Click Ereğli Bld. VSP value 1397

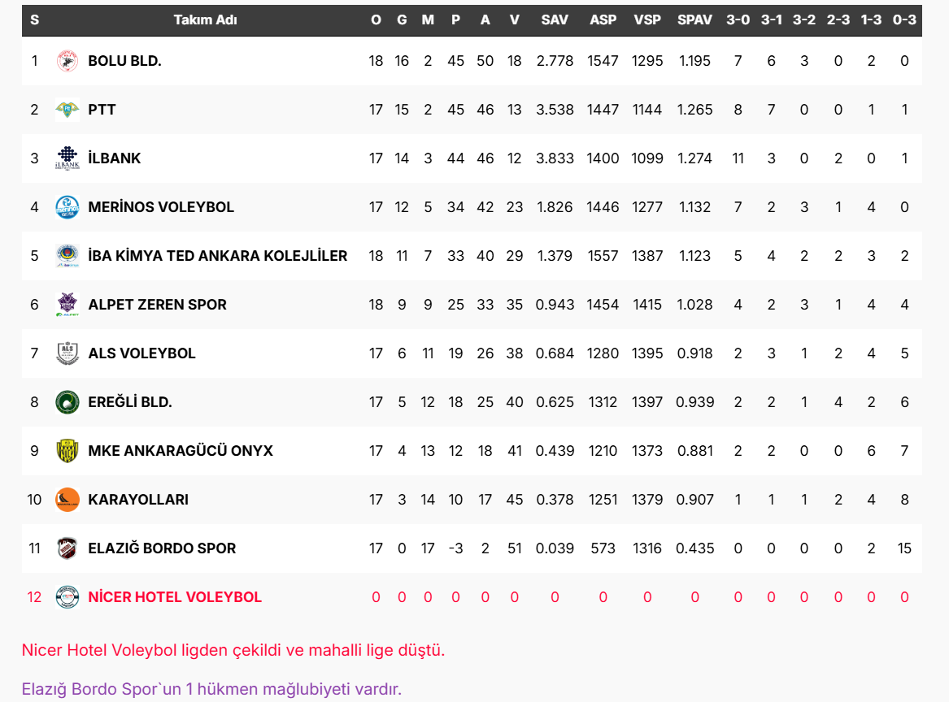(x=647, y=402)
